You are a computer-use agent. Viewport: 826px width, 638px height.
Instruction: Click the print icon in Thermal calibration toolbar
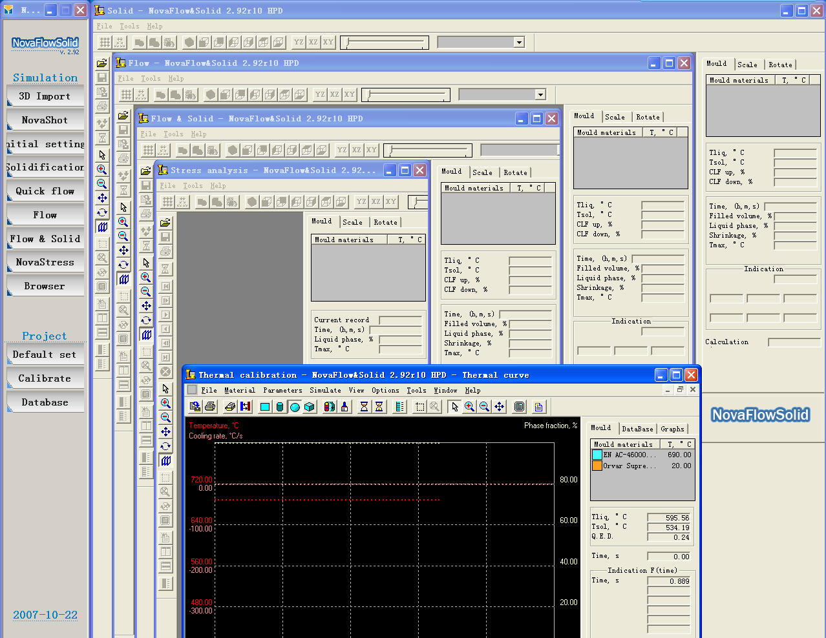[210, 407]
